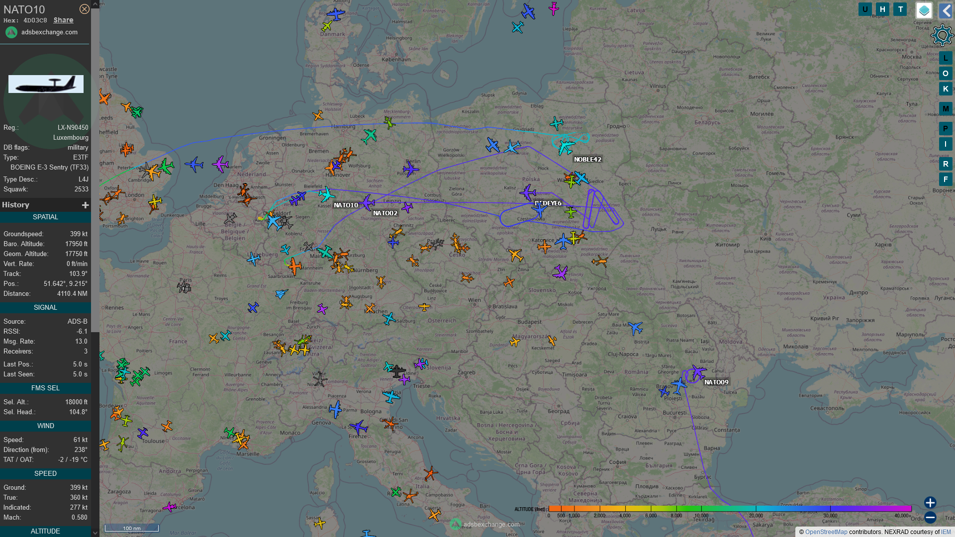Click the E-3 Sentry aircraft silhouette thumbnail
955x537 pixels.
(46, 84)
